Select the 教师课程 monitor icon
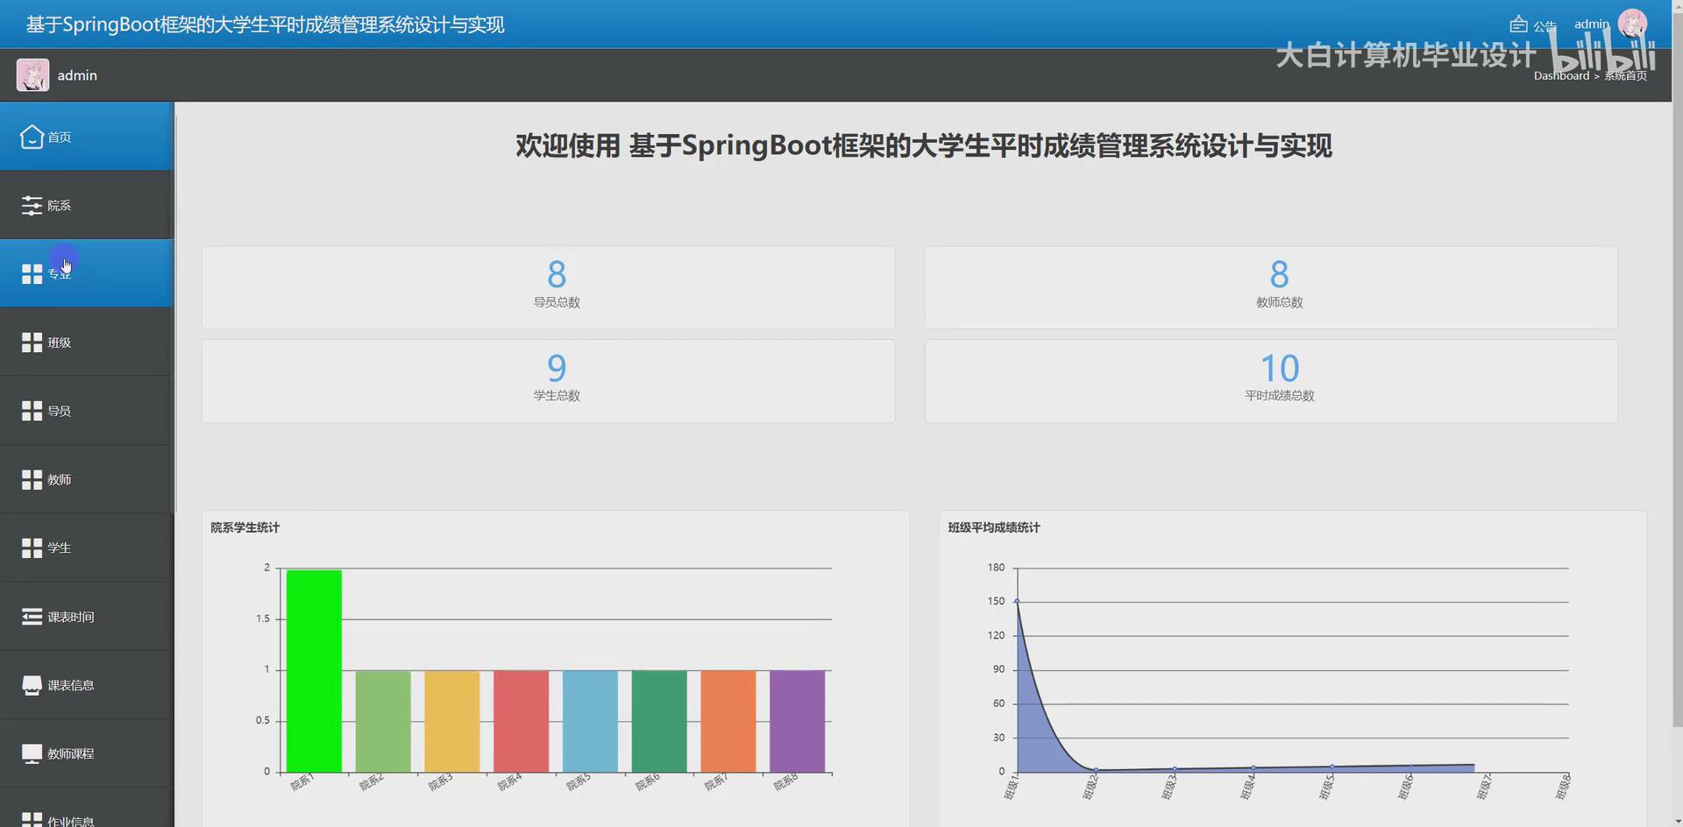The image size is (1683, 827). point(32,753)
